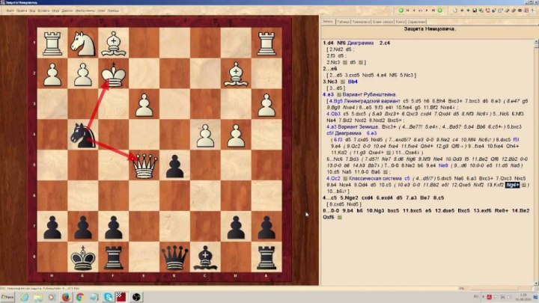
Task: Expand the folded marker after 4.e3
Action: coord(339,95)
